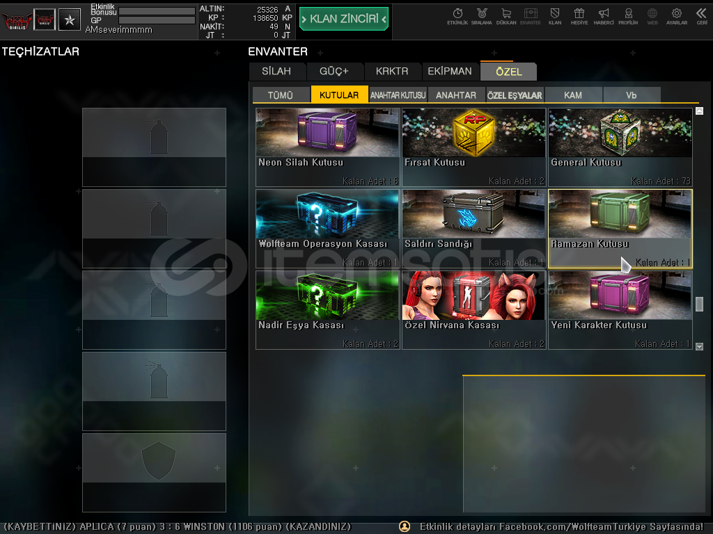Select the General Kutusu item
The image size is (713, 534).
click(x=620, y=147)
